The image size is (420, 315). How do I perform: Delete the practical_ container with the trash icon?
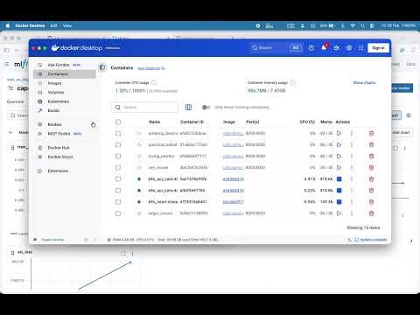tap(371, 144)
